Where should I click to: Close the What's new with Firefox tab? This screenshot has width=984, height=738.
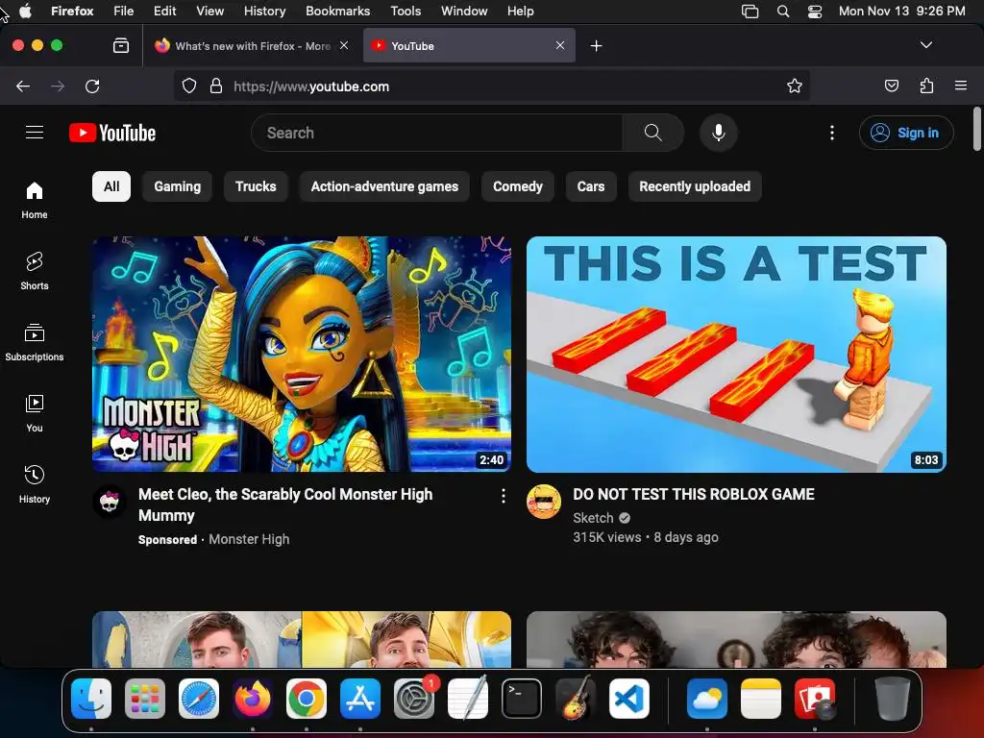pos(344,45)
